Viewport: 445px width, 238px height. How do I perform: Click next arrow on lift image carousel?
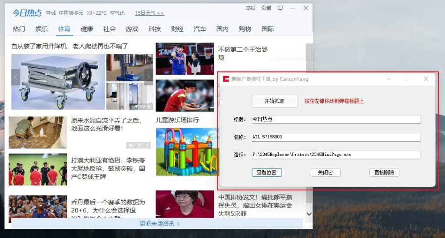149,77
